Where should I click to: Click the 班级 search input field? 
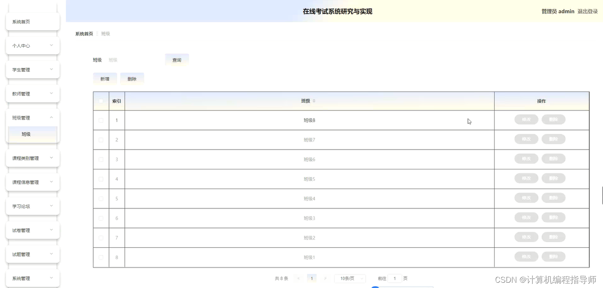pos(131,60)
